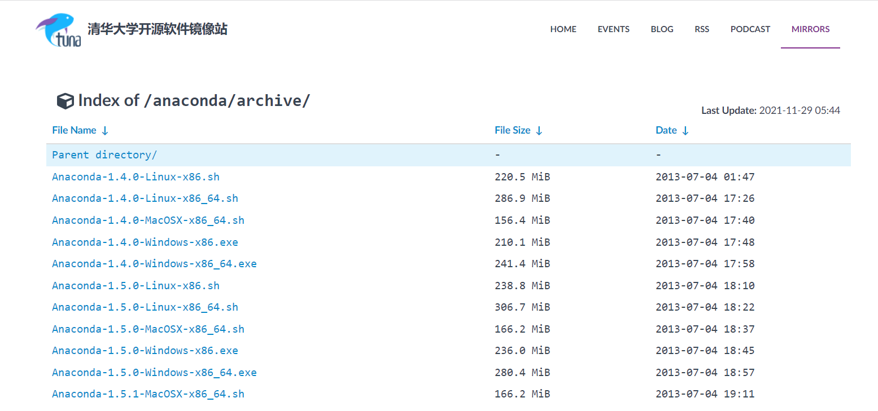Open the EVENTS menu item
This screenshot has height=411, width=878.
click(614, 29)
